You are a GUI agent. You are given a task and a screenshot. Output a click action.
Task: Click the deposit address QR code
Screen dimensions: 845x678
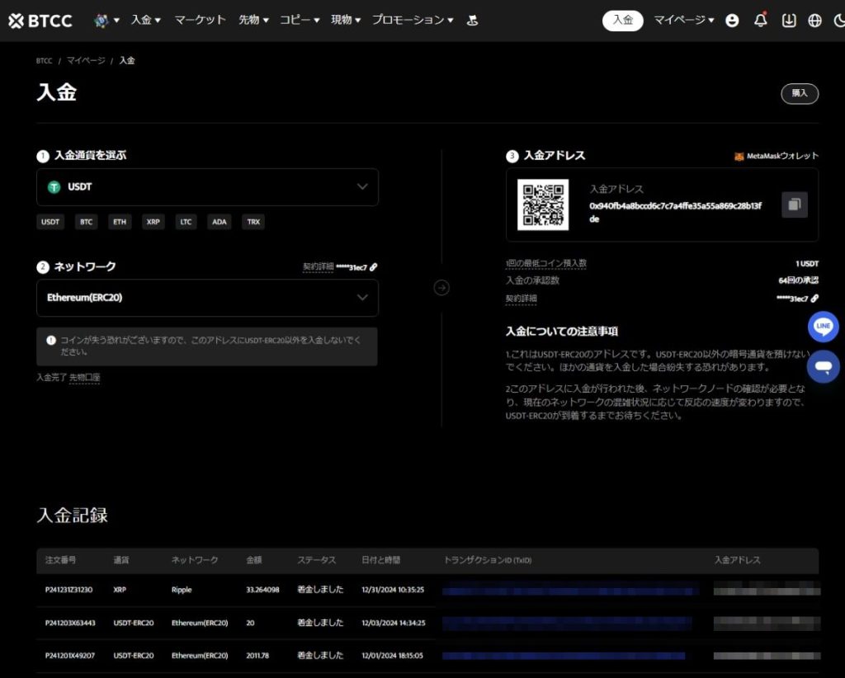(x=543, y=206)
